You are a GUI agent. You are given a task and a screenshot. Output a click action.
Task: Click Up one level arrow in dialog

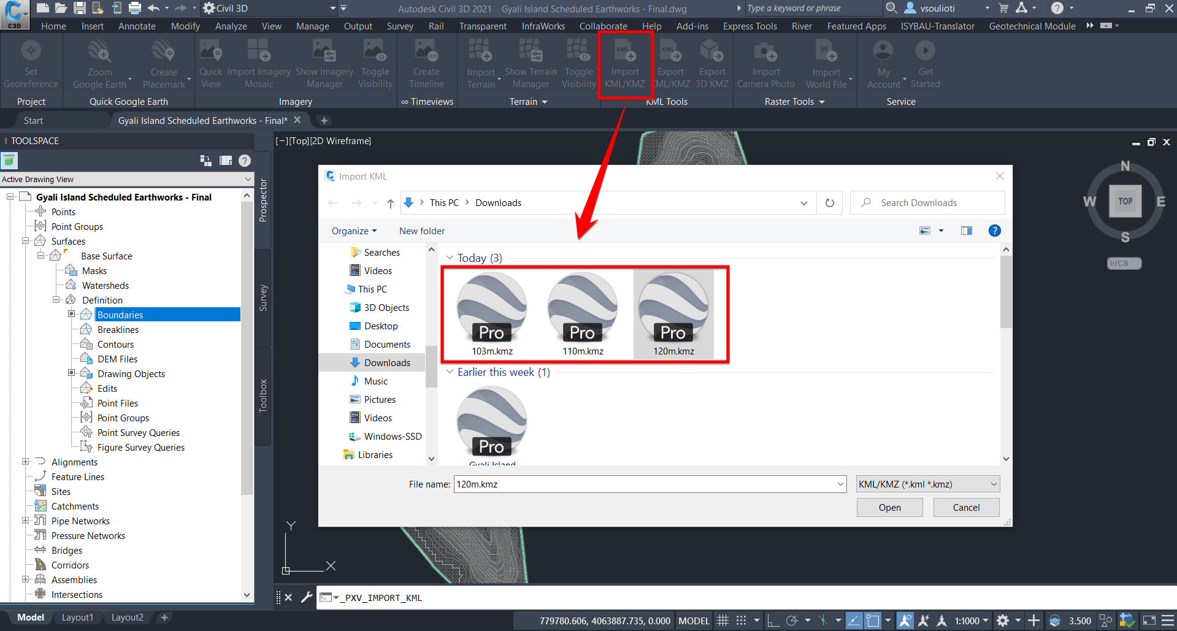tap(391, 203)
